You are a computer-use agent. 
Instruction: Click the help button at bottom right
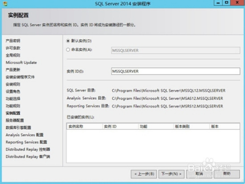point(227,174)
